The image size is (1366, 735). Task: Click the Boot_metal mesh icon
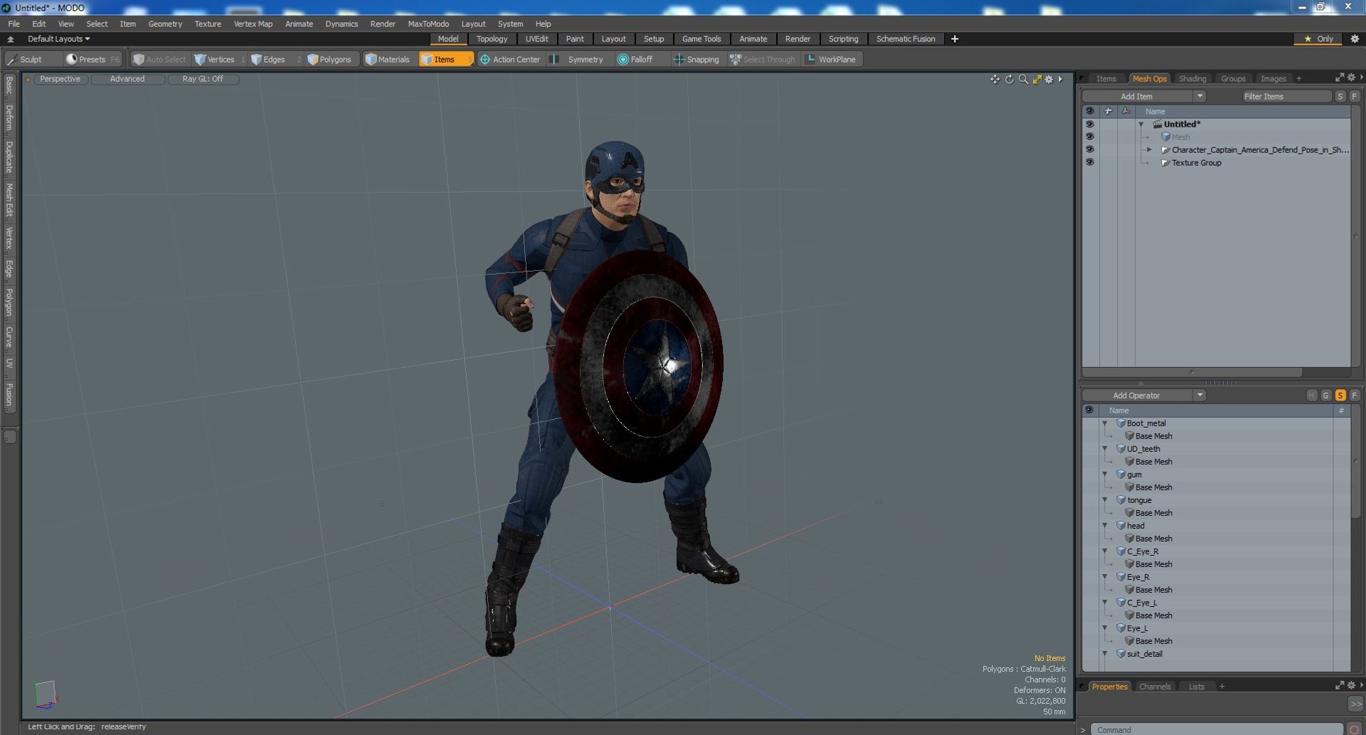pyautogui.click(x=1121, y=423)
